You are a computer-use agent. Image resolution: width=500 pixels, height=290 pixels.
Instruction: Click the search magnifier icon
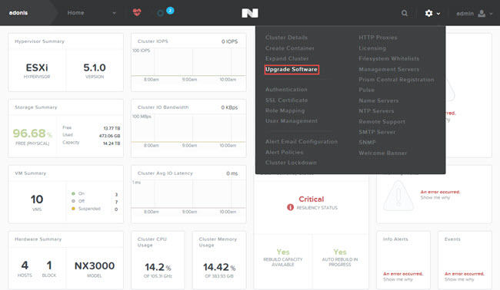(405, 13)
